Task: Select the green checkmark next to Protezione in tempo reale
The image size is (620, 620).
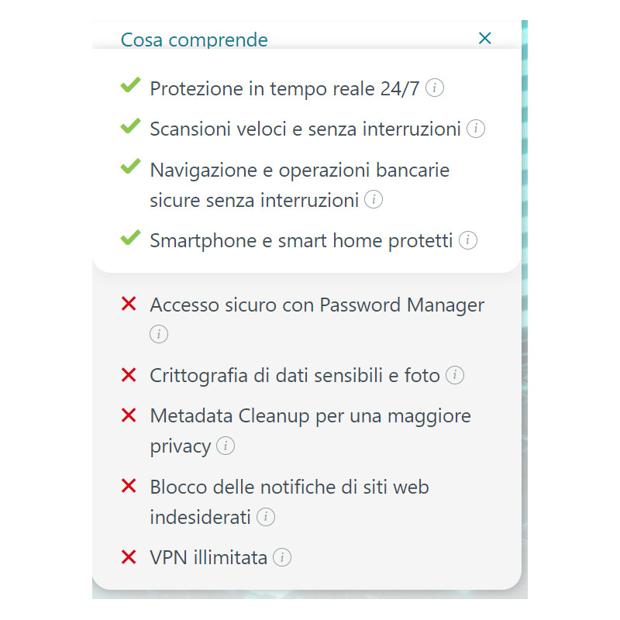Action: pyautogui.click(x=129, y=86)
